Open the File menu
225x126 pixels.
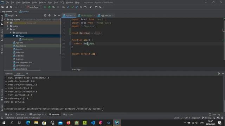click(x=7, y=2)
